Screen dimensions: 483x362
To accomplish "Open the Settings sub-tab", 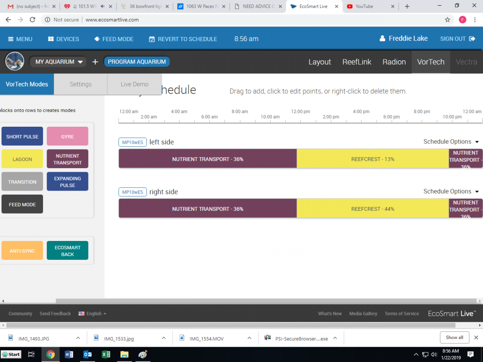I will (80, 84).
